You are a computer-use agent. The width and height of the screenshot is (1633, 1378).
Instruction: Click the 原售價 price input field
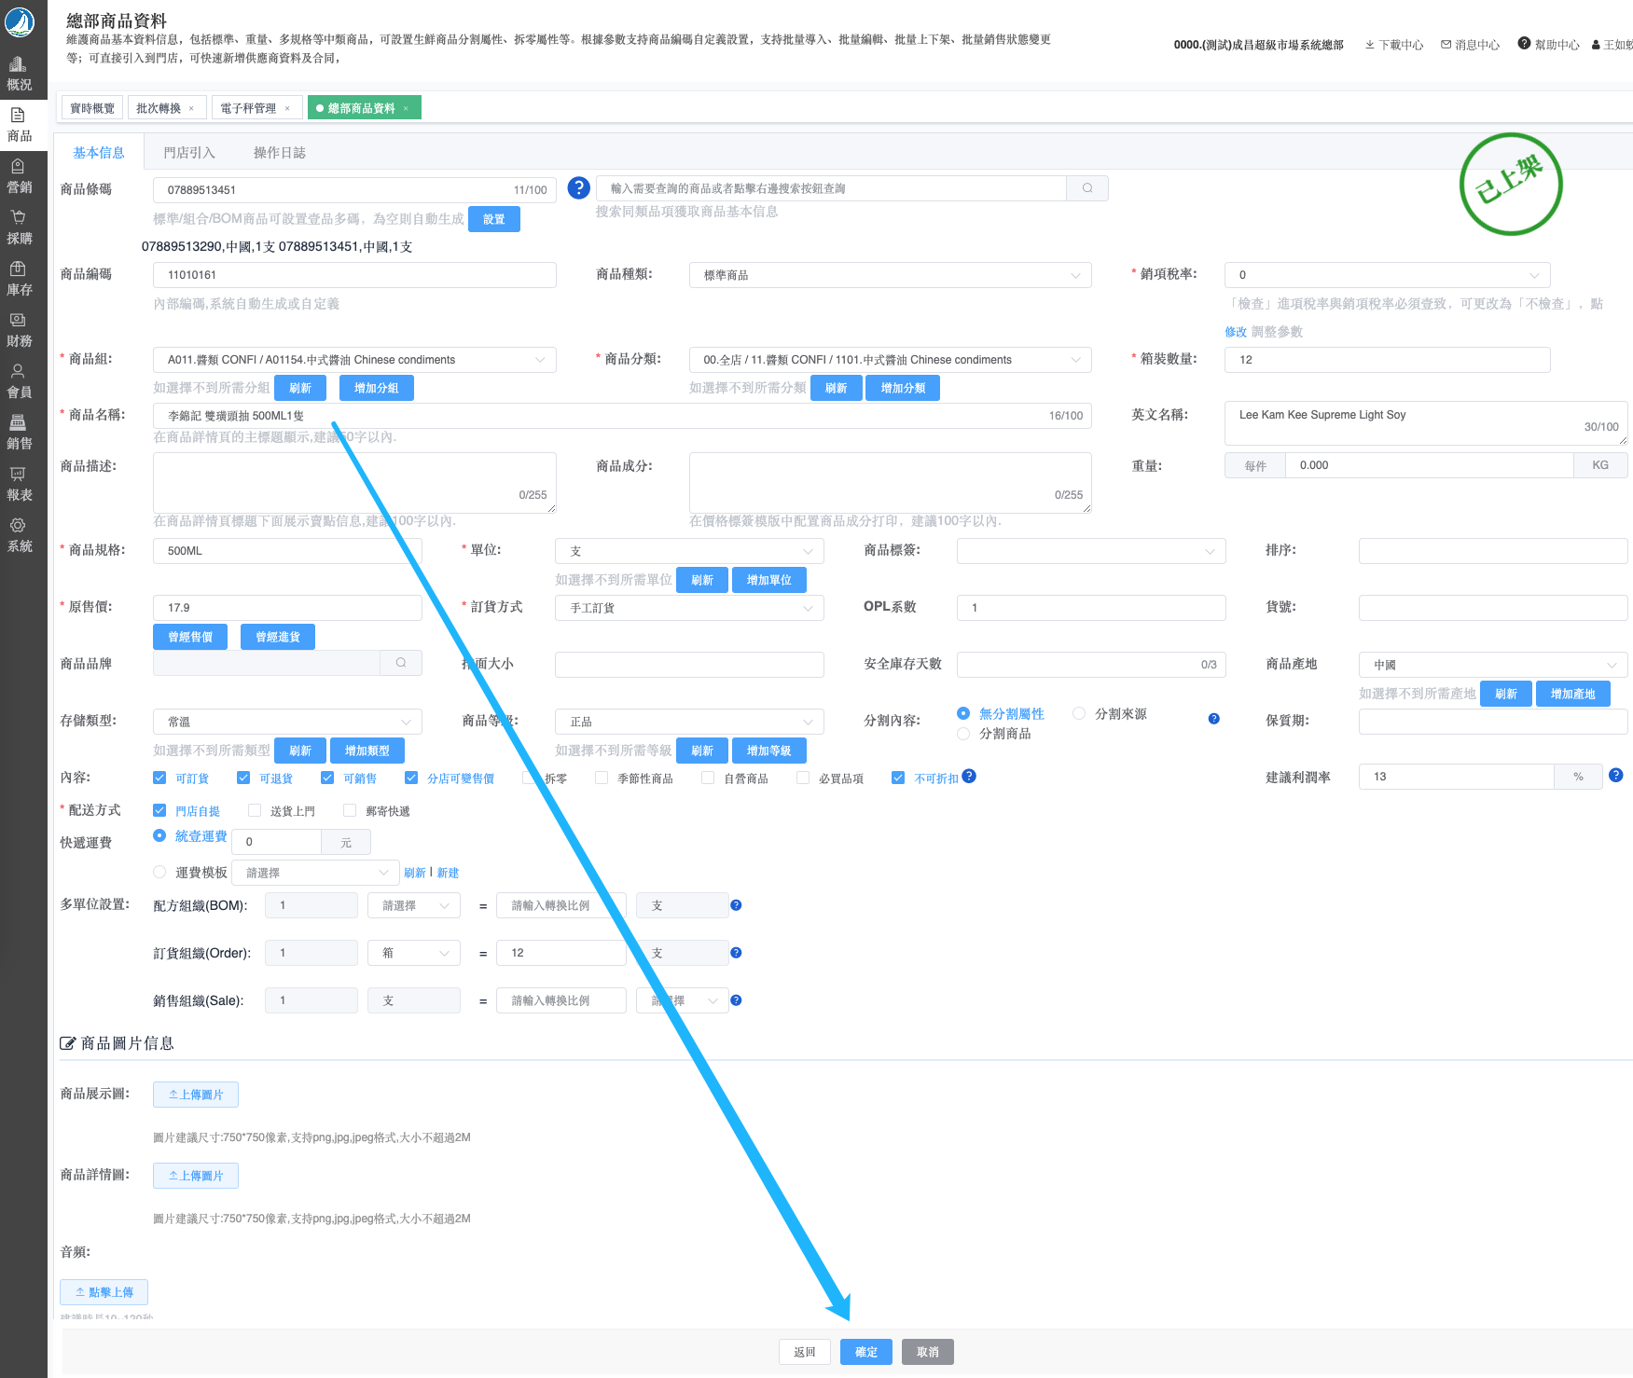287,608
